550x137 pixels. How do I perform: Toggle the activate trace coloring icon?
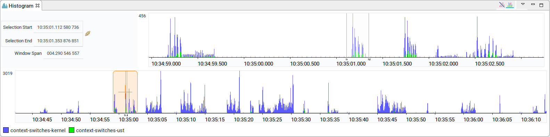pos(510,5)
